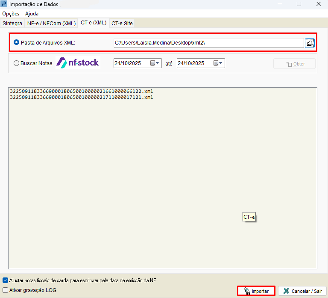
Task: Click the Cancelar / Sair button
Action: coord(302,291)
